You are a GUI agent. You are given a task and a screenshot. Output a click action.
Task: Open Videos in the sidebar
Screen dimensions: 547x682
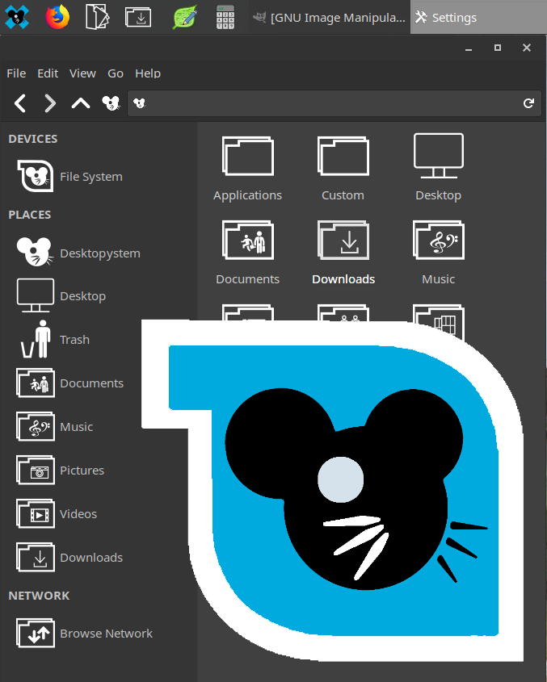point(57,513)
